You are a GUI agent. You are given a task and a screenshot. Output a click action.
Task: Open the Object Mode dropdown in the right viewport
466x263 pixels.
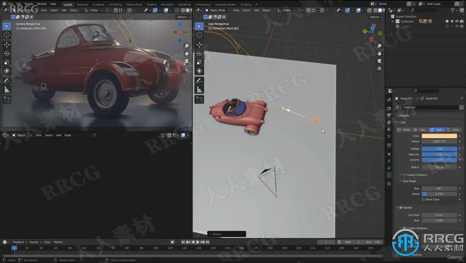pyautogui.click(x=217, y=10)
